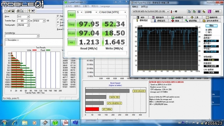Image resolution: width=224 pixels, height=126 pixels.
Task: Click HD Tune Start button above radios
Action: coord(211,26)
